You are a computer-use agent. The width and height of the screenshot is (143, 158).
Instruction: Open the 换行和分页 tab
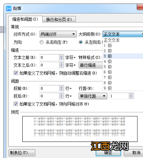pos(59,20)
